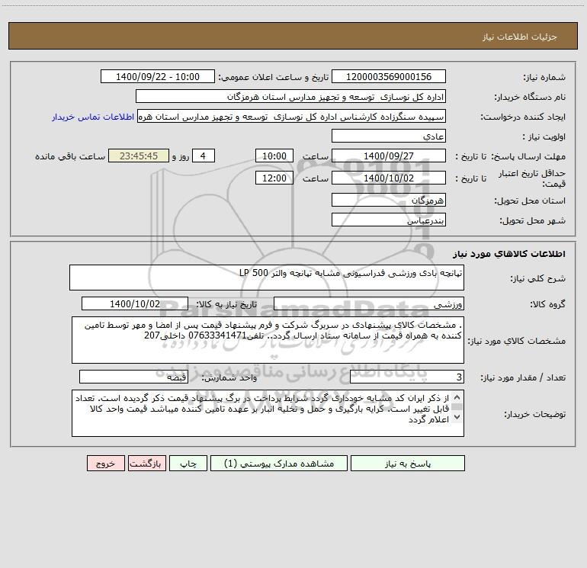This screenshot has height=568, width=587.
Task: Click goods need date field 1400/10/02
Action: pyautogui.click(x=135, y=303)
